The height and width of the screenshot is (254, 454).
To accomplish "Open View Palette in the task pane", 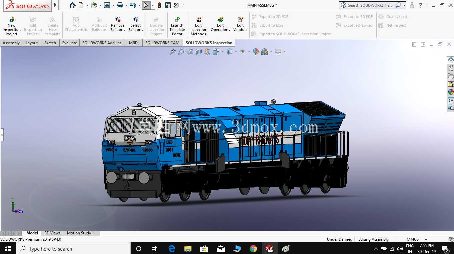I will tap(451, 84).
